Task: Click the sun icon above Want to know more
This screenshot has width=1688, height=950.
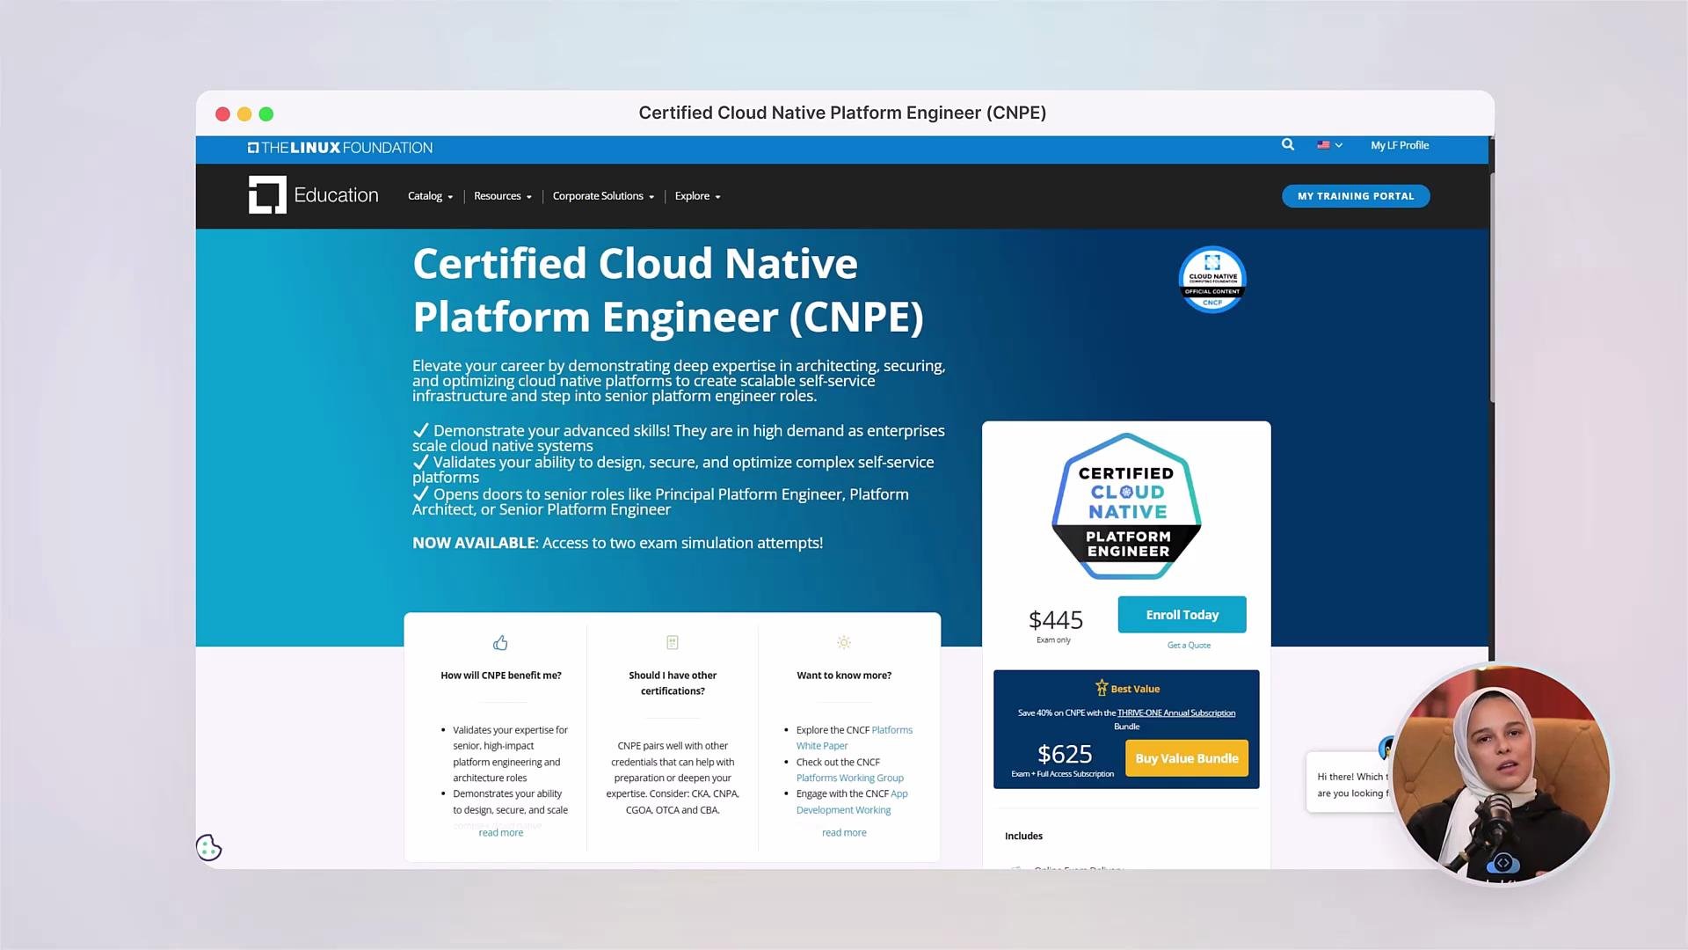Action: tap(844, 643)
